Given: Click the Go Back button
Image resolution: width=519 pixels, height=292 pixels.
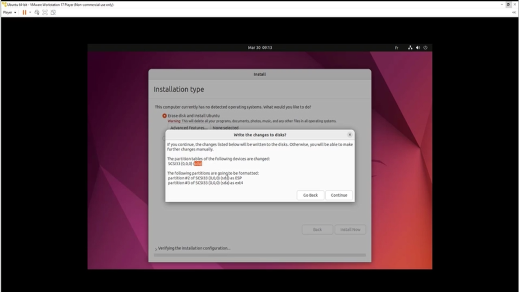Looking at the screenshot, I should 310,195.
